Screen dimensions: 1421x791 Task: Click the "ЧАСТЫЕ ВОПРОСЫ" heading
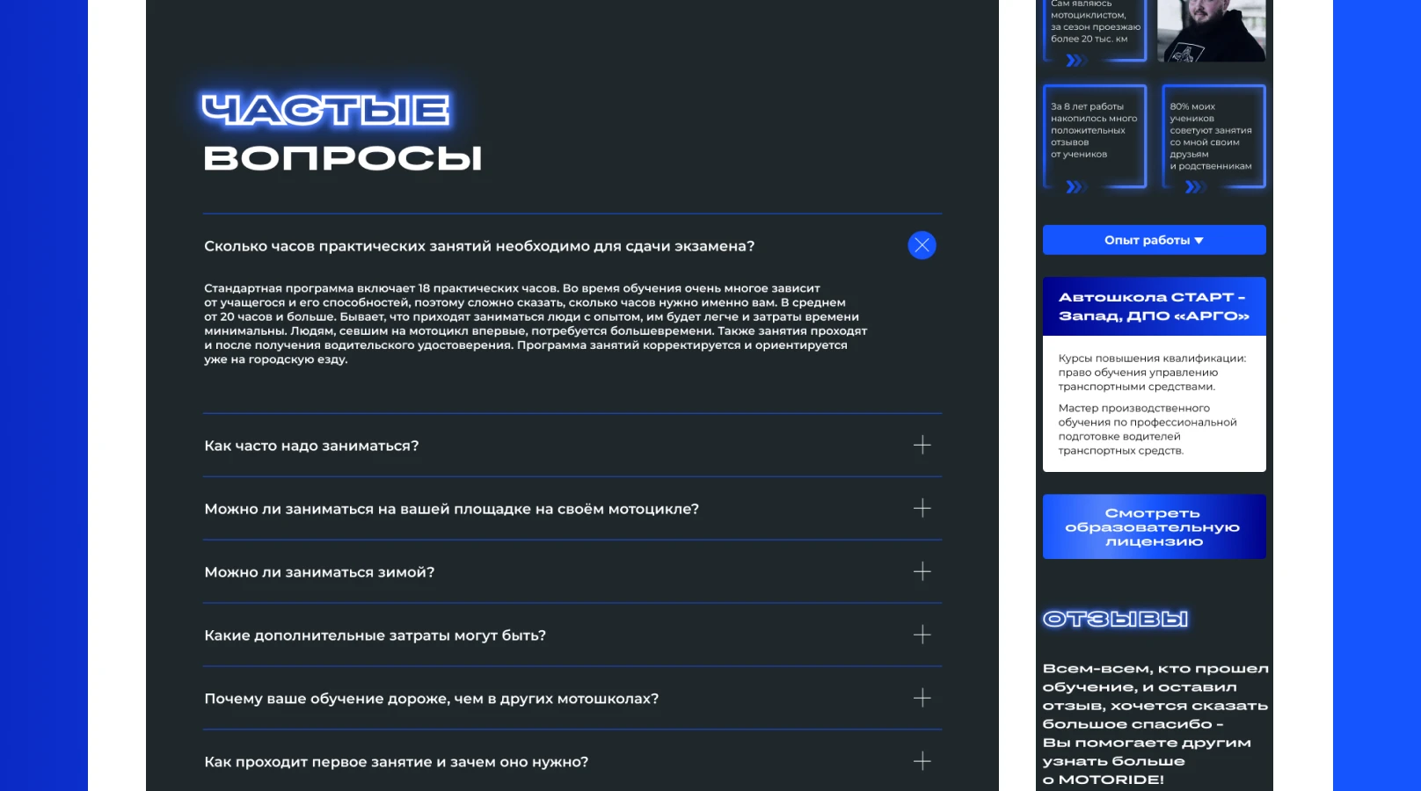[341, 132]
